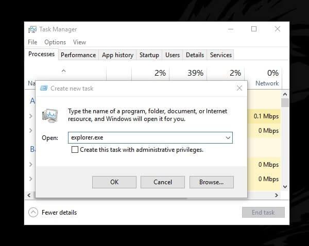309x246 pixels.
Task: Switch to the Details tab
Action: (195, 55)
